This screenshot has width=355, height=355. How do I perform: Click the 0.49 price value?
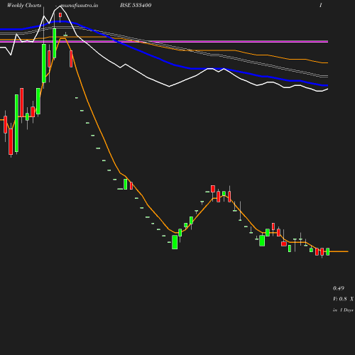(x=339, y=288)
